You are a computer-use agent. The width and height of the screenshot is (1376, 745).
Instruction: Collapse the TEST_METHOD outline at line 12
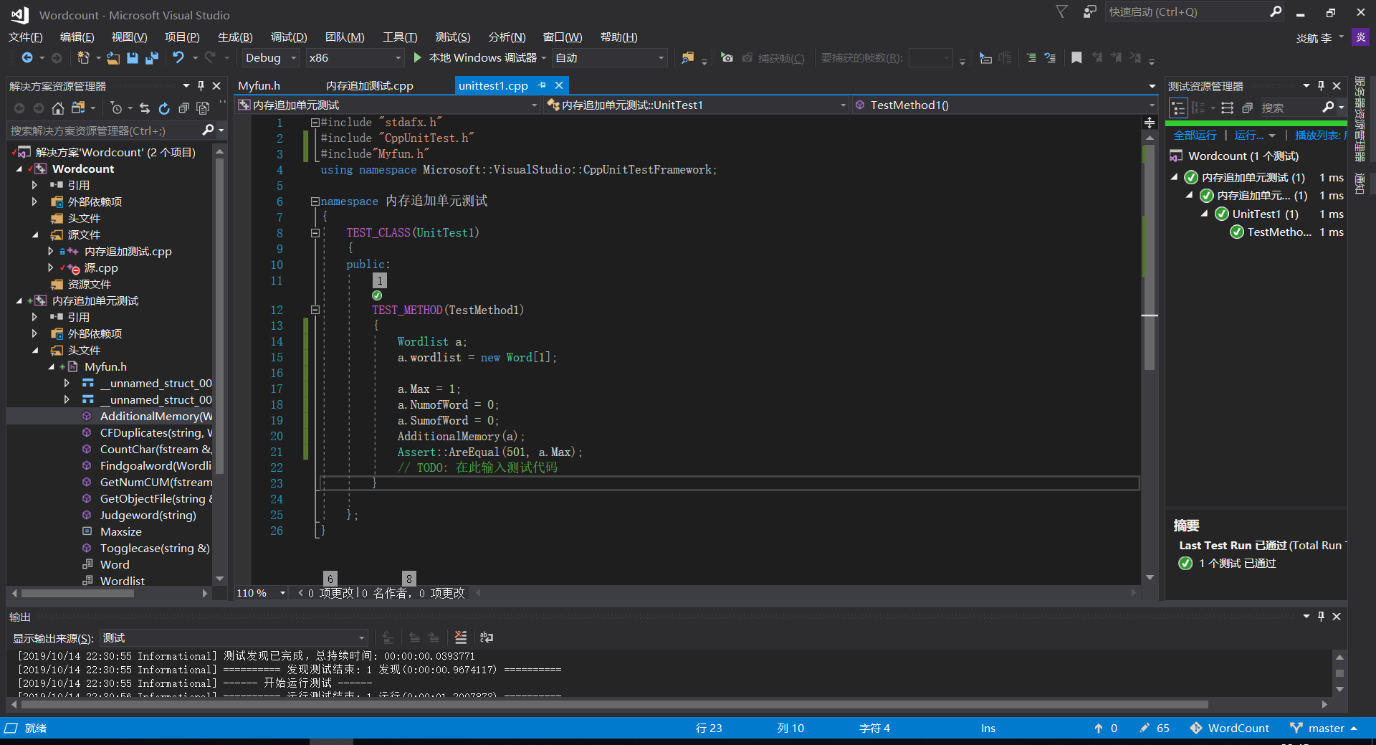315,310
